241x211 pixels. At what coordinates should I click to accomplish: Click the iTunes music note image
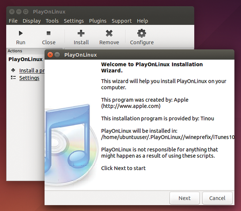(71, 145)
